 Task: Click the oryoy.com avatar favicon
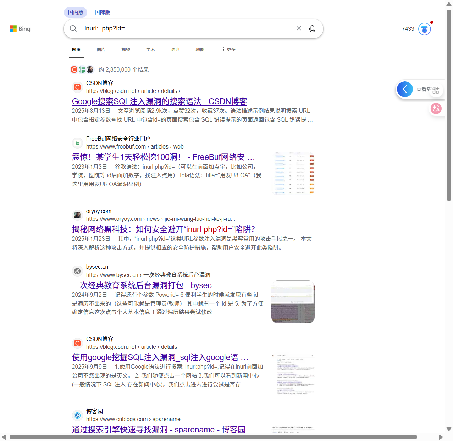77,215
